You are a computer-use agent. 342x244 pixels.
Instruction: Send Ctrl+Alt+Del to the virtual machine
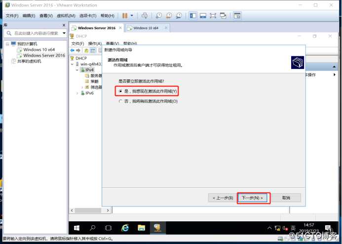(145, 16)
